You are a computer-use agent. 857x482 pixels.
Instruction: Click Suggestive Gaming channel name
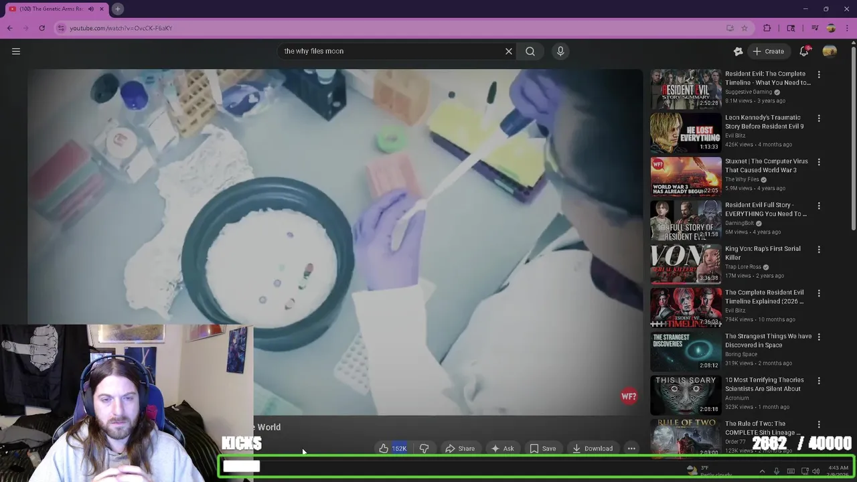pos(749,92)
